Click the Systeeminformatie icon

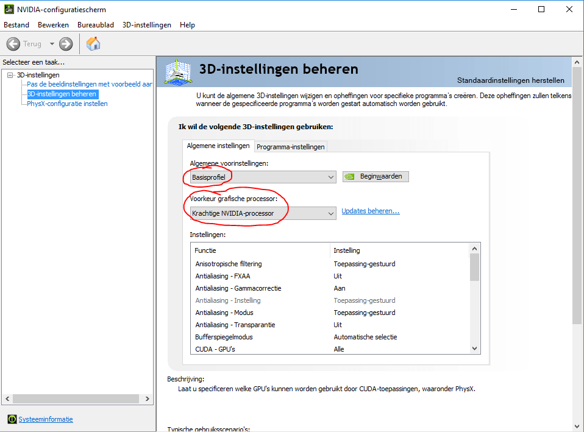coord(12,419)
